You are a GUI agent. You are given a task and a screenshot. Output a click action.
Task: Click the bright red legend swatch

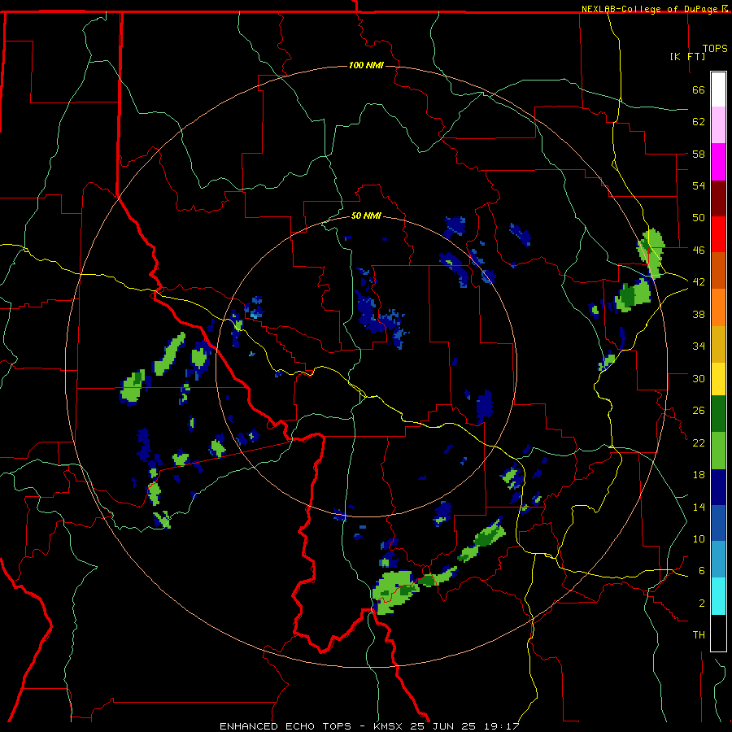pos(718,234)
